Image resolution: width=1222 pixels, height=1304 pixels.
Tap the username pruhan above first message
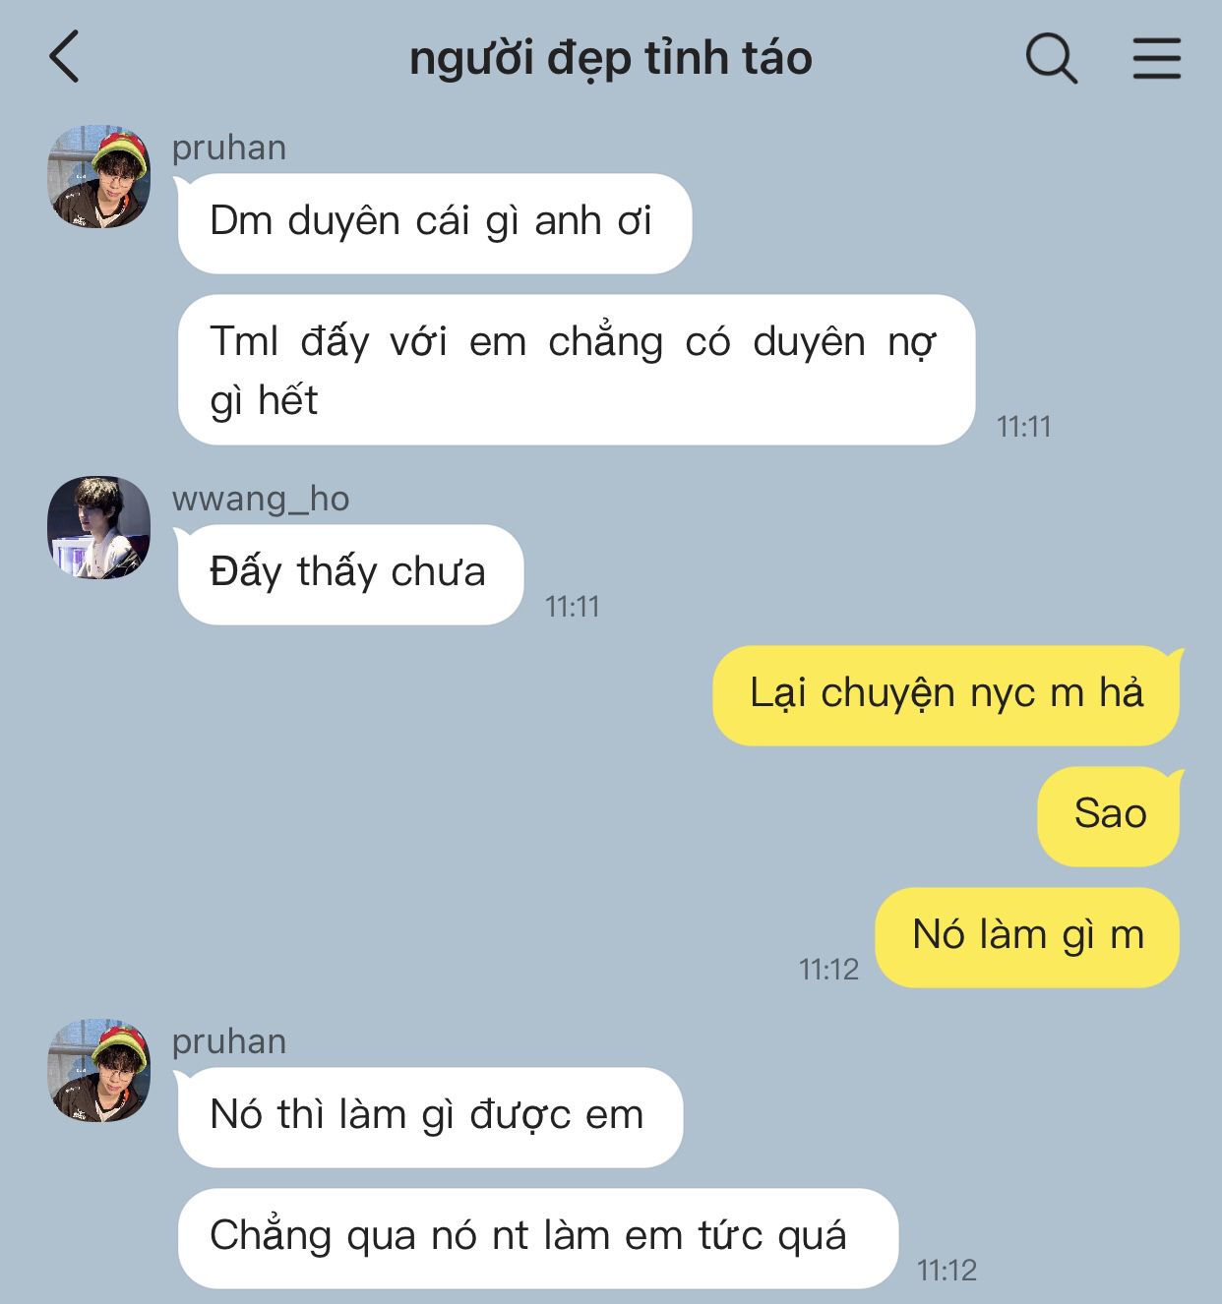tap(229, 148)
